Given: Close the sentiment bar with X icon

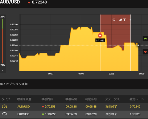Looking at the screenshot, I should pos(2,70).
